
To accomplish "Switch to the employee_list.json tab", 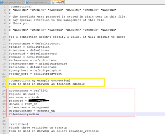I will pos(12,2).
